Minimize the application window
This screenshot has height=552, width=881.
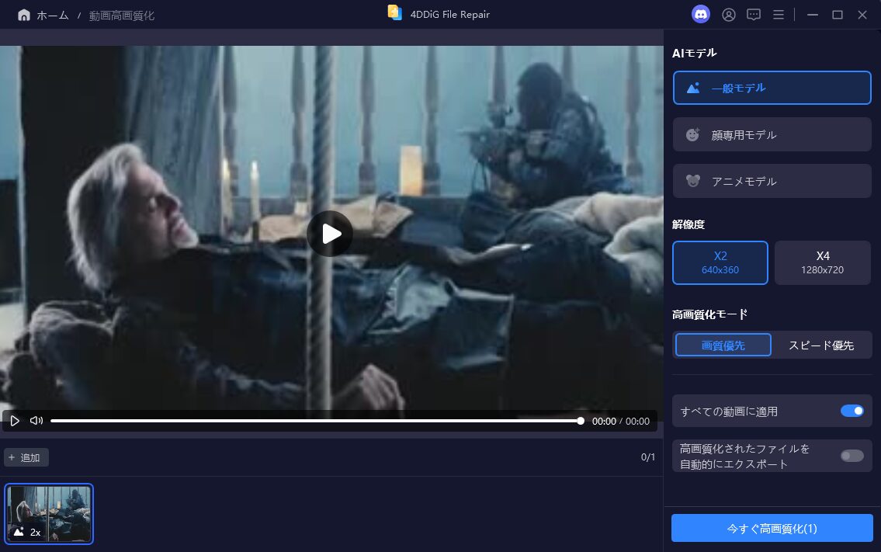click(x=813, y=16)
